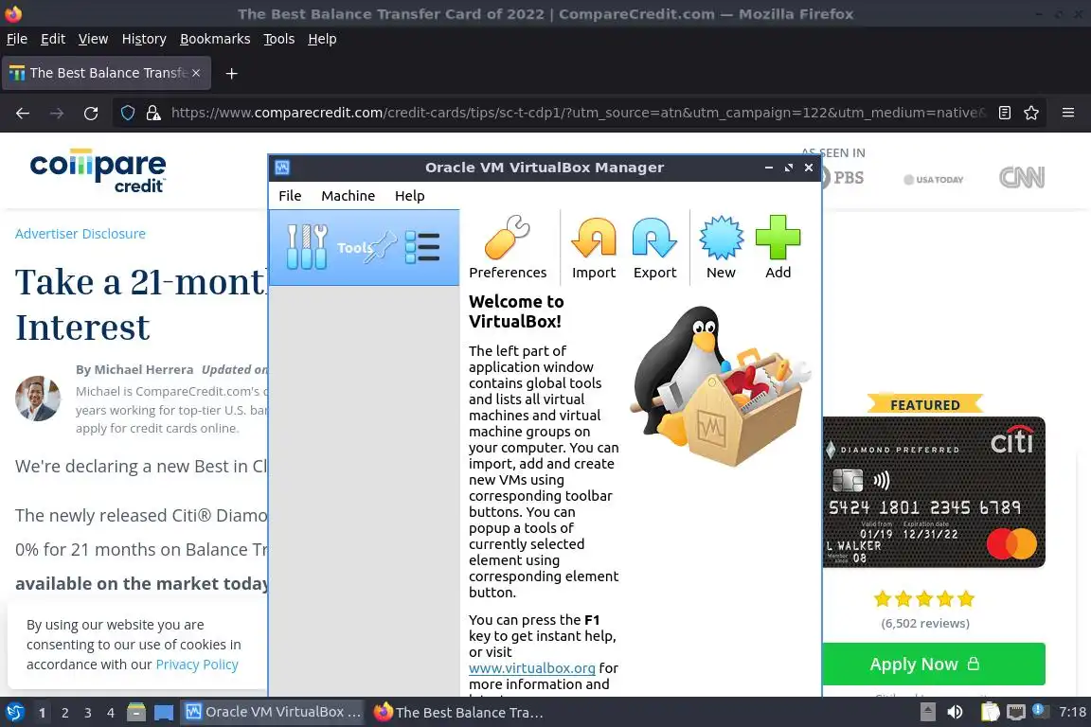Click the (6,502 reviews) text
1091x727 pixels.
pos(924,623)
